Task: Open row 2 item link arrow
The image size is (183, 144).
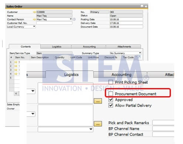Action: pyautogui.click(x=16, y=66)
